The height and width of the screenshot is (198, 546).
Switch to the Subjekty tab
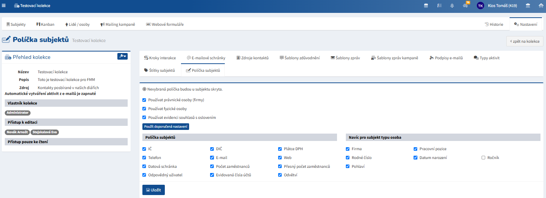16,24
